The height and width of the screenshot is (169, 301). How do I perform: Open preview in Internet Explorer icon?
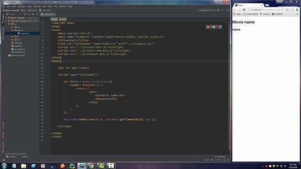[x=221, y=27]
